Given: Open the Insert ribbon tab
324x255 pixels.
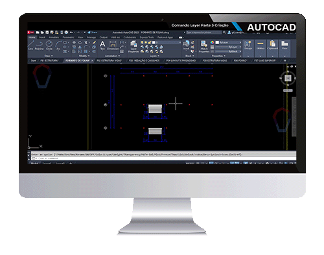Looking at the screenshot, I should (x=42, y=38).
